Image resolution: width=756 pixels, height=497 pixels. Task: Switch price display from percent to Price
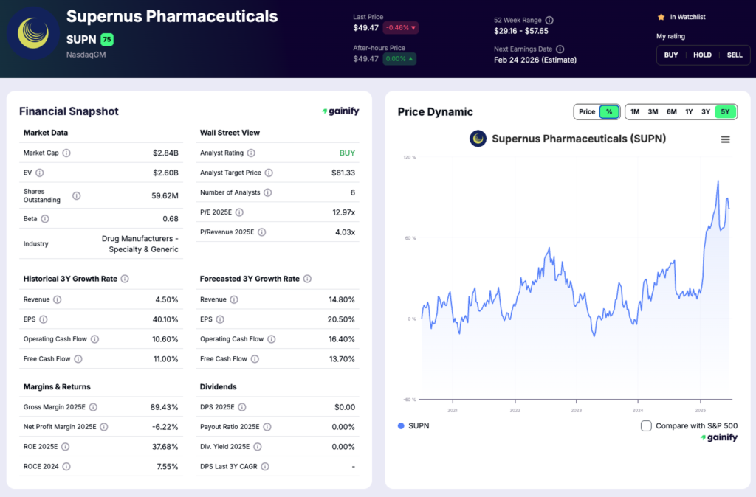[x=587, y=111]
